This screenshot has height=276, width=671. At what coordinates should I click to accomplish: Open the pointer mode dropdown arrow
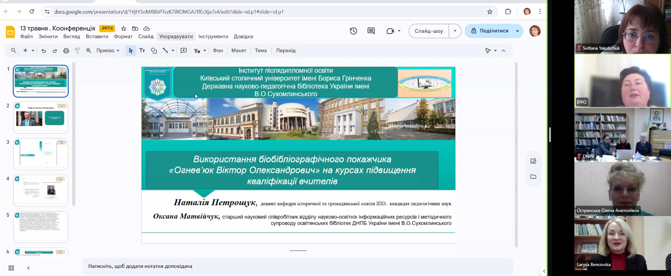coord(495,51)
